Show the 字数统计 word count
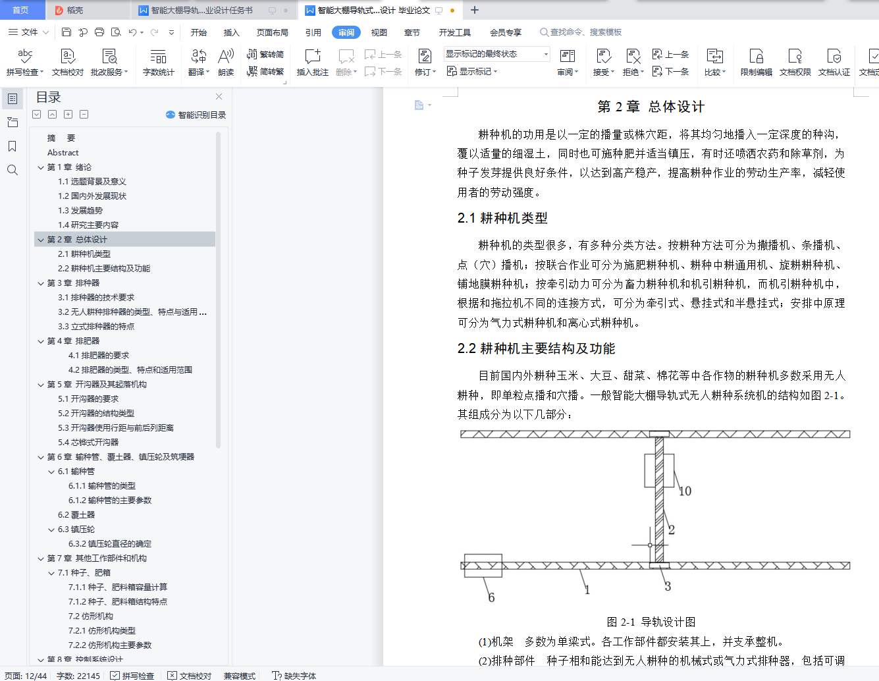Screen dimensions: 879x681 tap(159, 63)
